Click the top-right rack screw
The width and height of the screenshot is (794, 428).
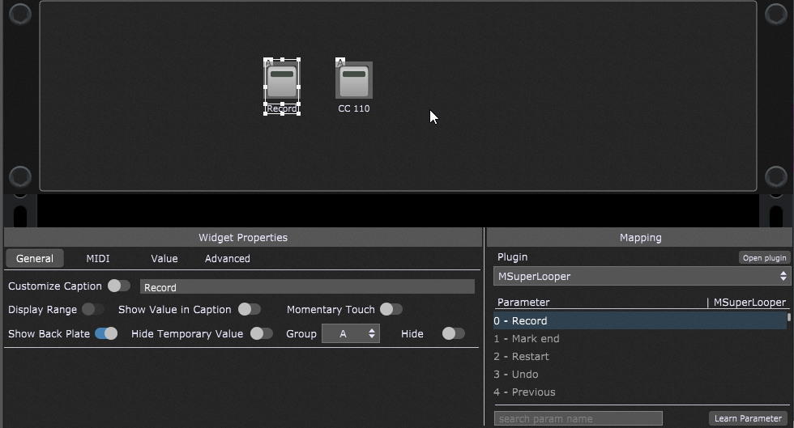(x=775, y=14)
